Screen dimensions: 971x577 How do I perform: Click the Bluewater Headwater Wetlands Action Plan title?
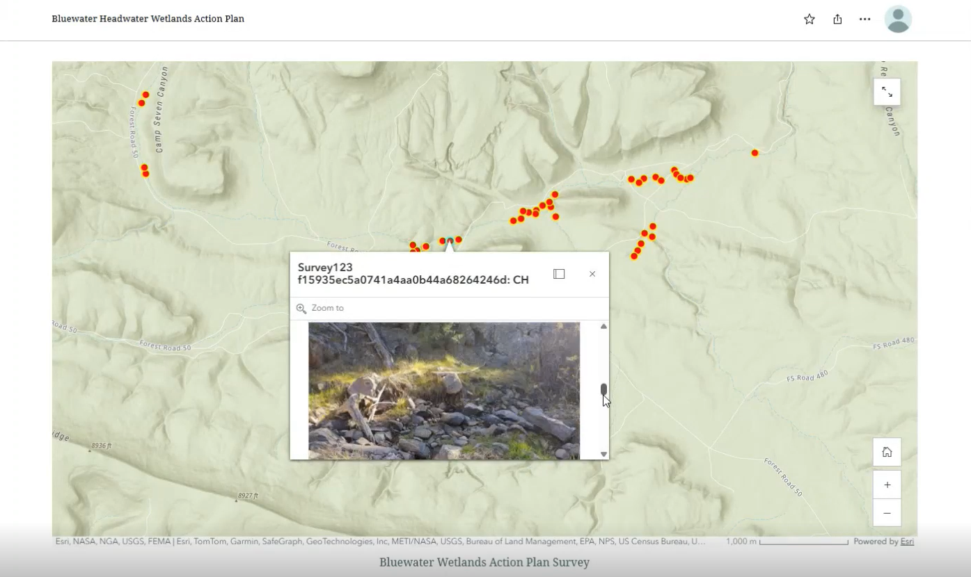(x=148, y=19)
